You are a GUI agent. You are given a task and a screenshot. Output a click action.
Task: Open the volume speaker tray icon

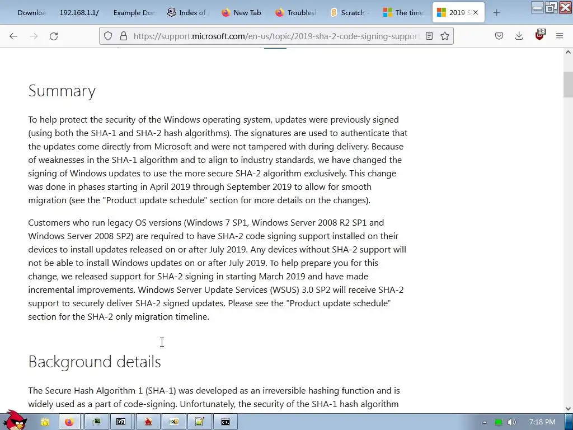[512, 422]
